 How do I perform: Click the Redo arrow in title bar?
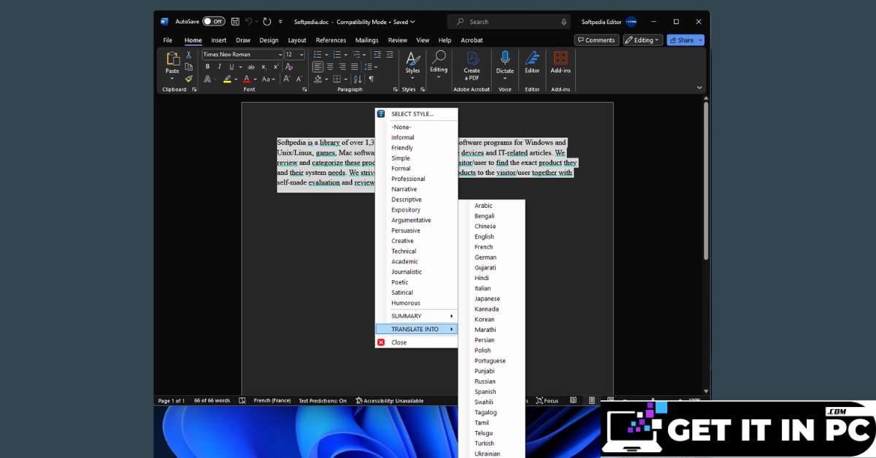pyautogui.click(x=266, y=22)
